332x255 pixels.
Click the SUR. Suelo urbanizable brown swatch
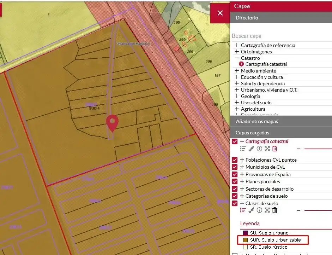coord(246,240)
